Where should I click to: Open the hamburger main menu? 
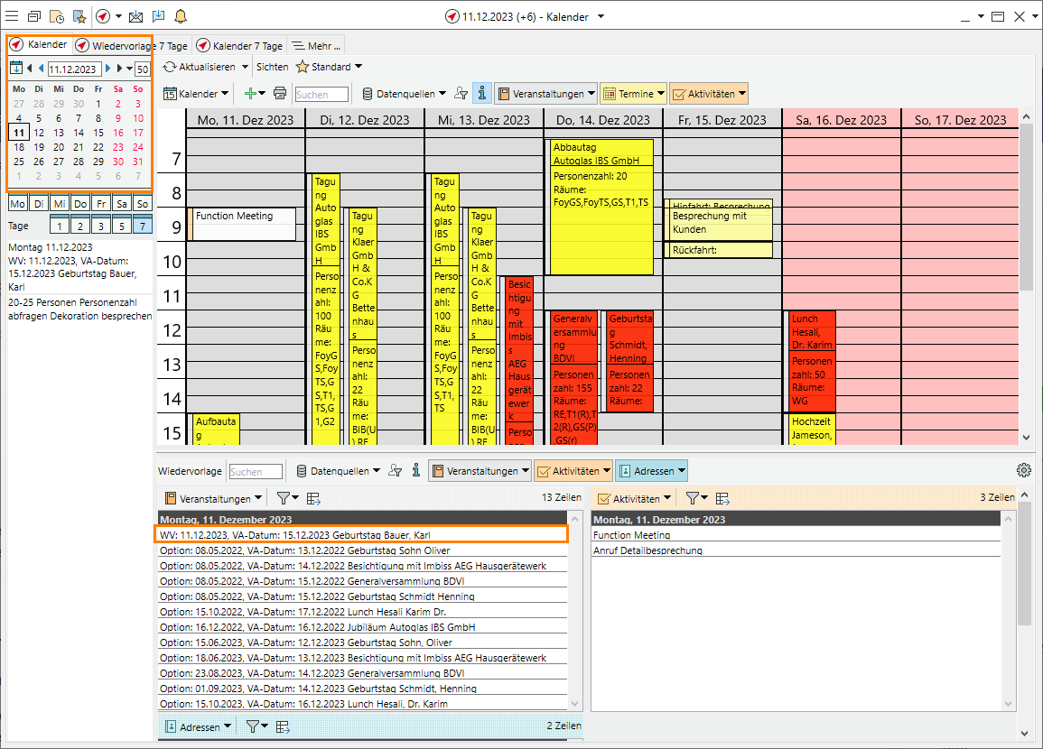click(12, 16)
